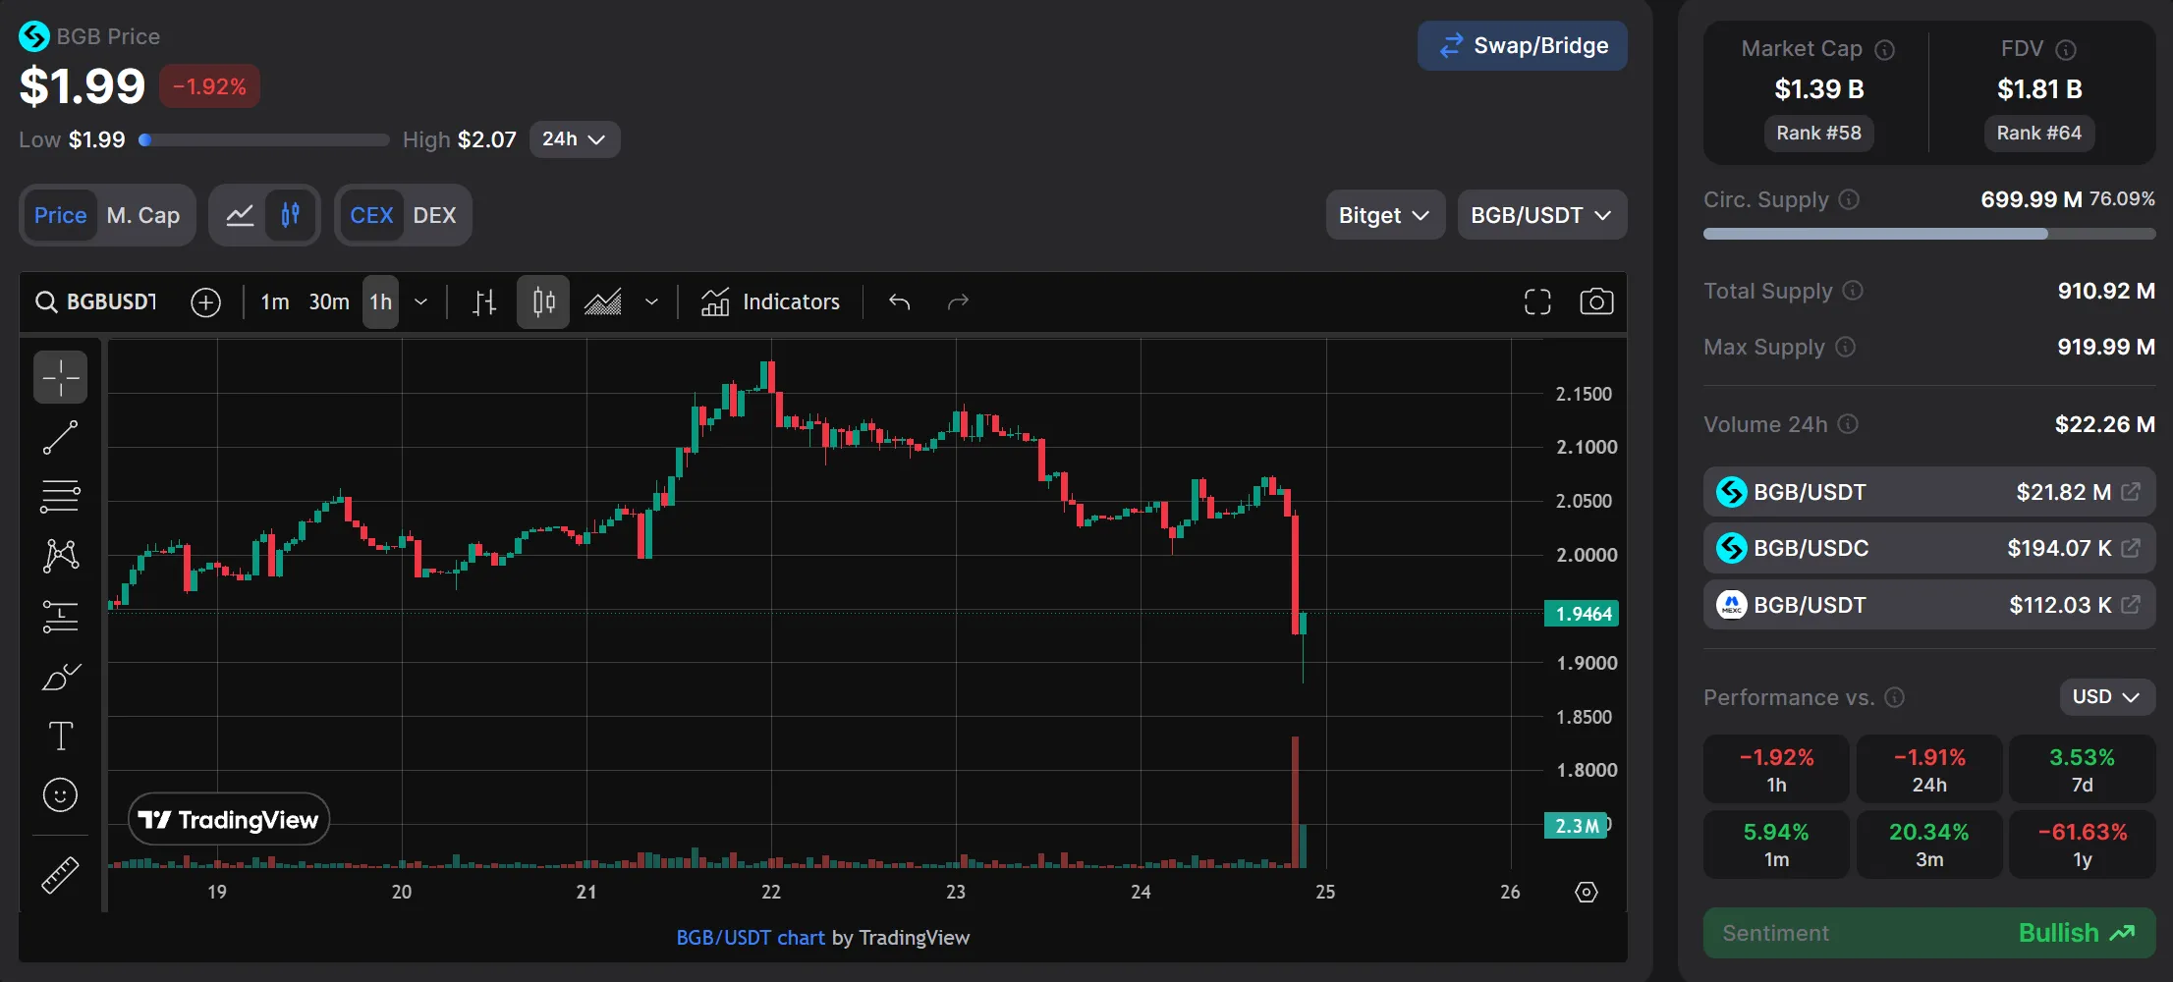Click the low-high price range slider
Screen dimensions: 2173x982
coord(263,140)
